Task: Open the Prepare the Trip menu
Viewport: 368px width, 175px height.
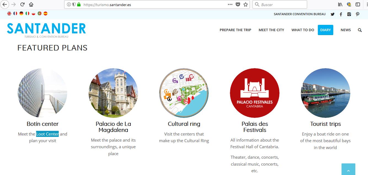Action: pyautogui.click(x=235, y=30)
